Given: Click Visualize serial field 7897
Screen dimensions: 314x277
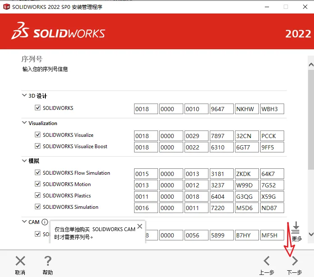Looking at the screenshot, I should point(222,136).
